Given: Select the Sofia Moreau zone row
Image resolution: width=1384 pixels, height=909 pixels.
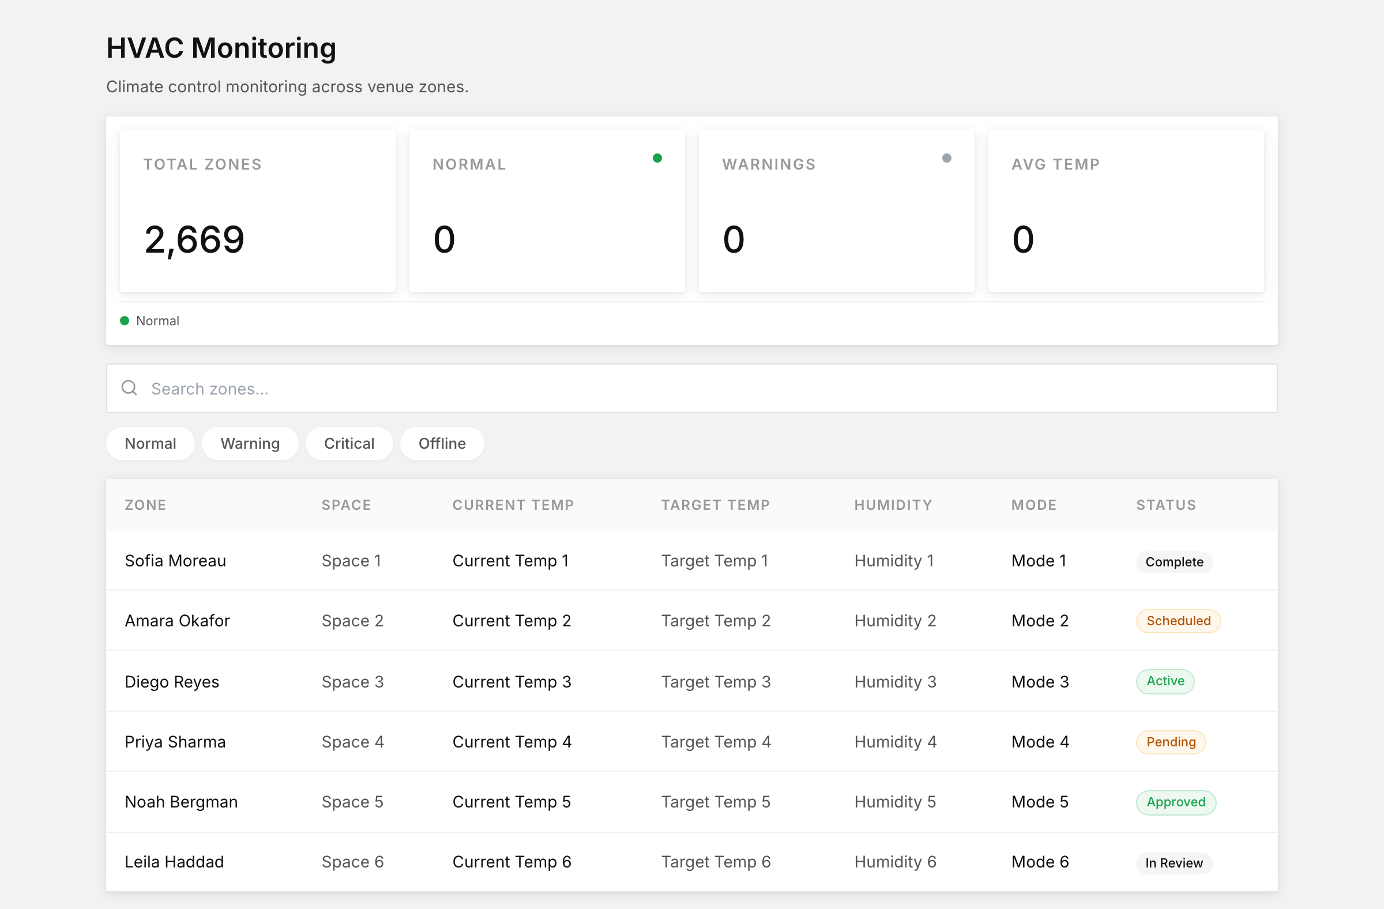Looking at the screenshot, I should [691, 561].
